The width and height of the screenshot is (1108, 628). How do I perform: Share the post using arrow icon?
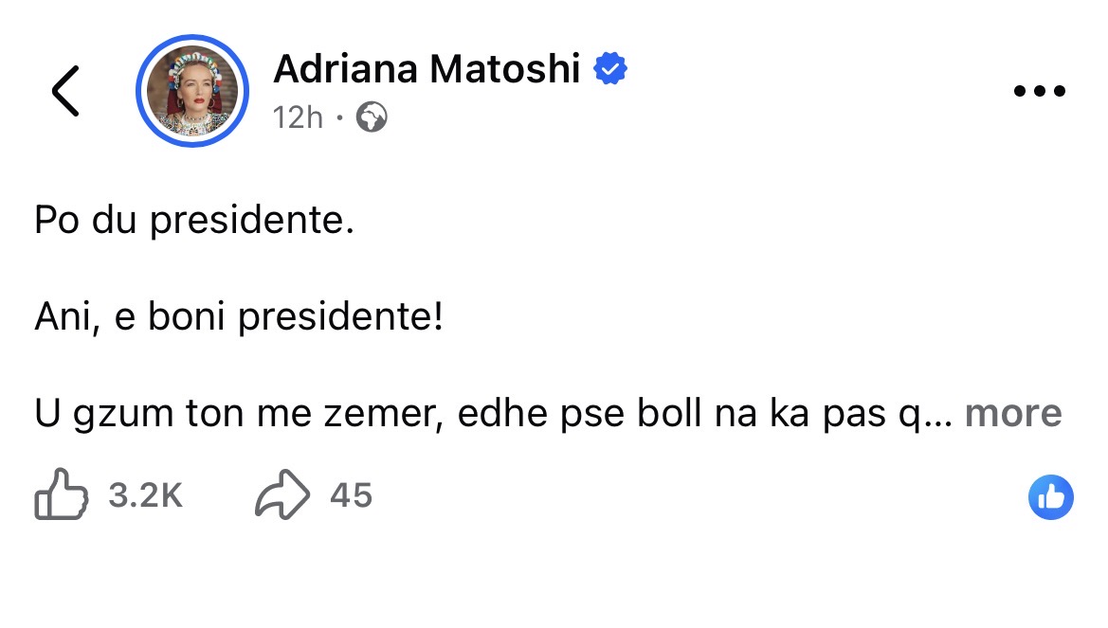point(282,495)
